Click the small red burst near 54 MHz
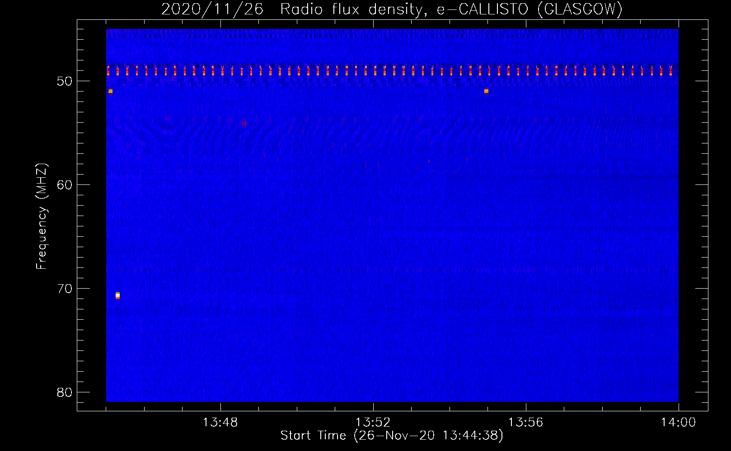 tap(244, 123)
